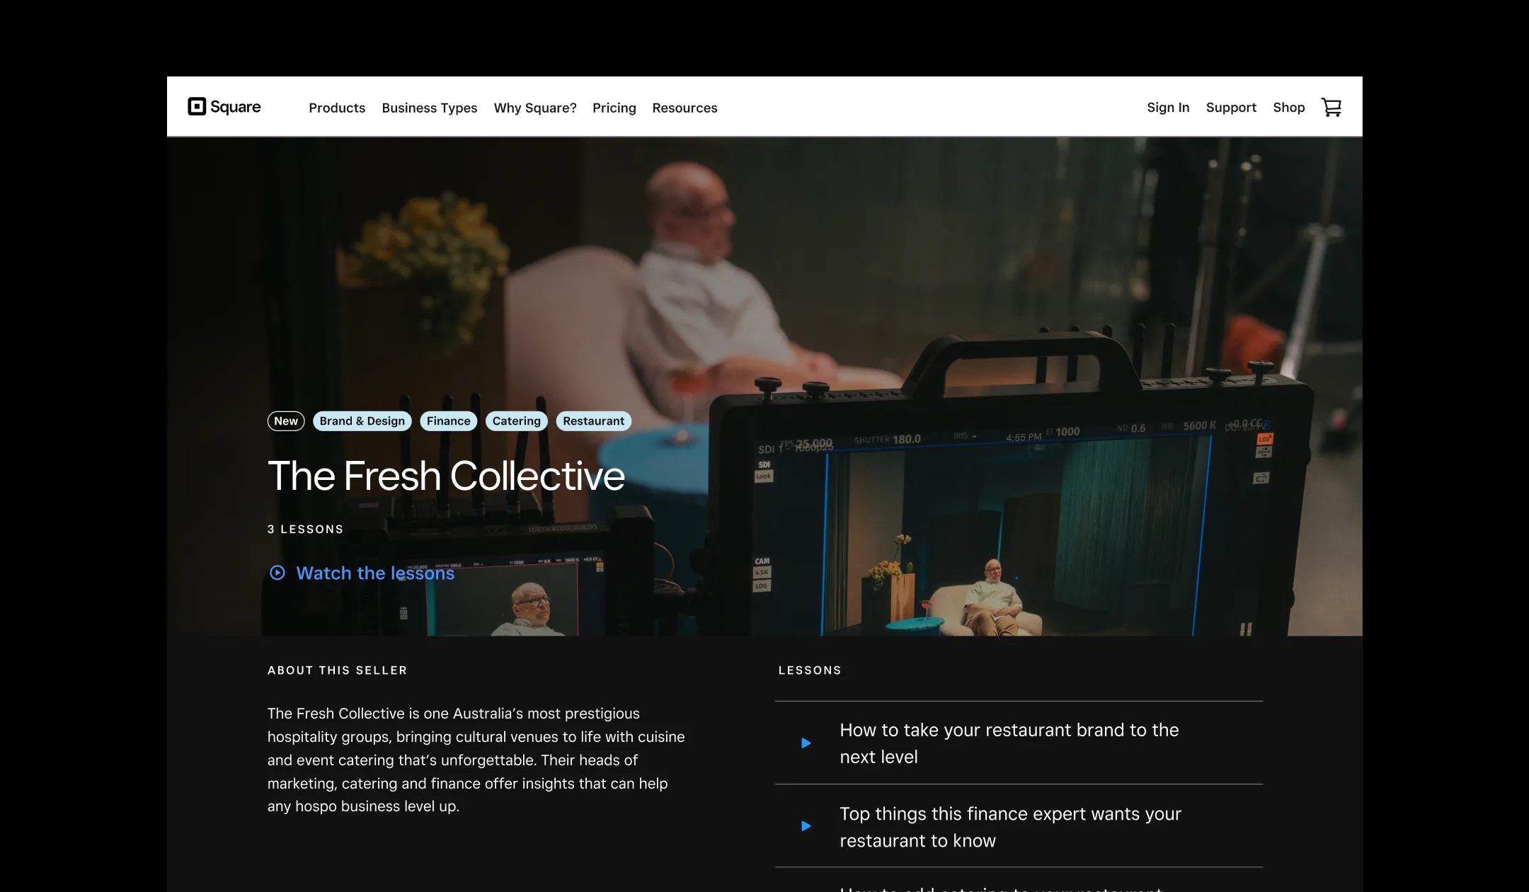1529x892 pixels.
Task: Click the Square logo icon
Action: tap(197, 107)
